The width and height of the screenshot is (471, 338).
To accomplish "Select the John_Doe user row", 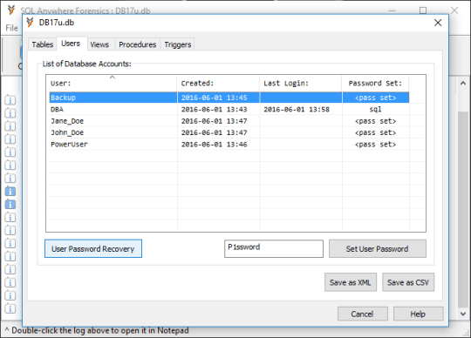I will tap(229, 132).
